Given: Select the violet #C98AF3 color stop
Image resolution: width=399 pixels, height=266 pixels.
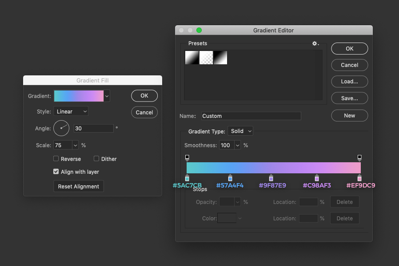Looking at the screenshot, I should [317, 178].
